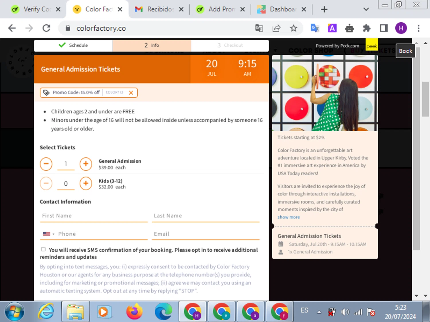Open Chrome three-dot menu
The width and height of the screenshot is (430, 322).
point(419,28)
